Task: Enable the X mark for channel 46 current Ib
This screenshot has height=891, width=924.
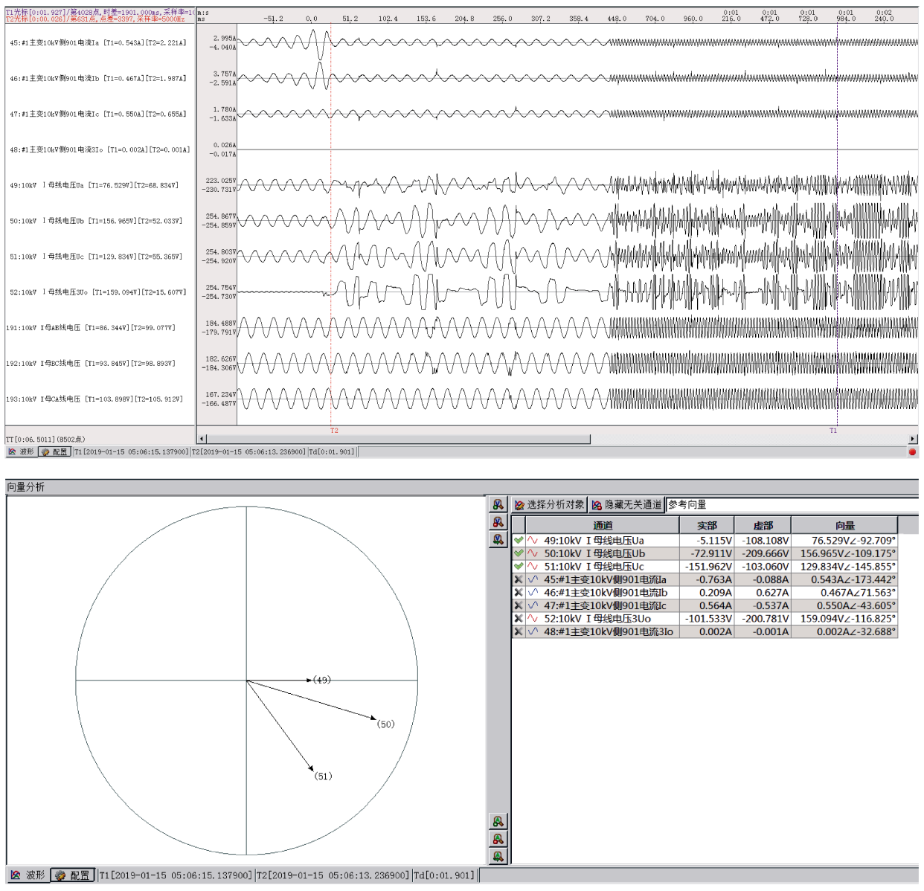Action: pos(519,593)
